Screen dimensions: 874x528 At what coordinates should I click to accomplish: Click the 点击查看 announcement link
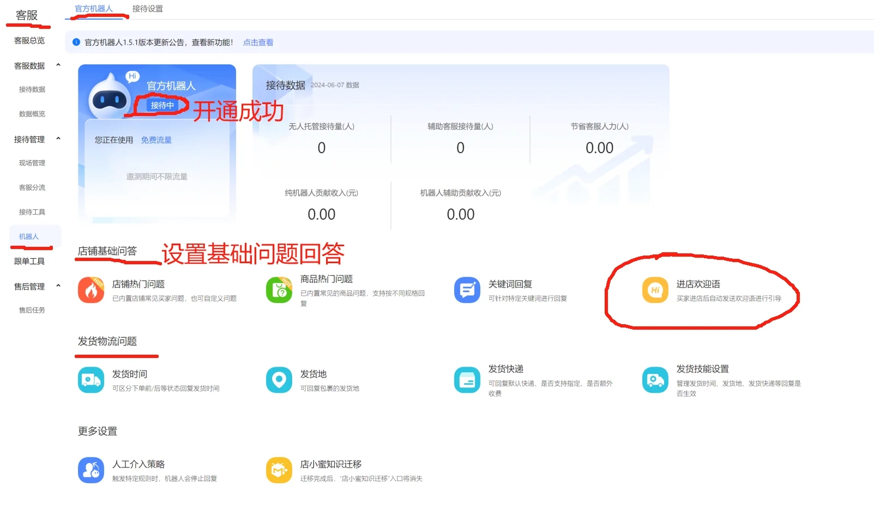click(258, 43)
